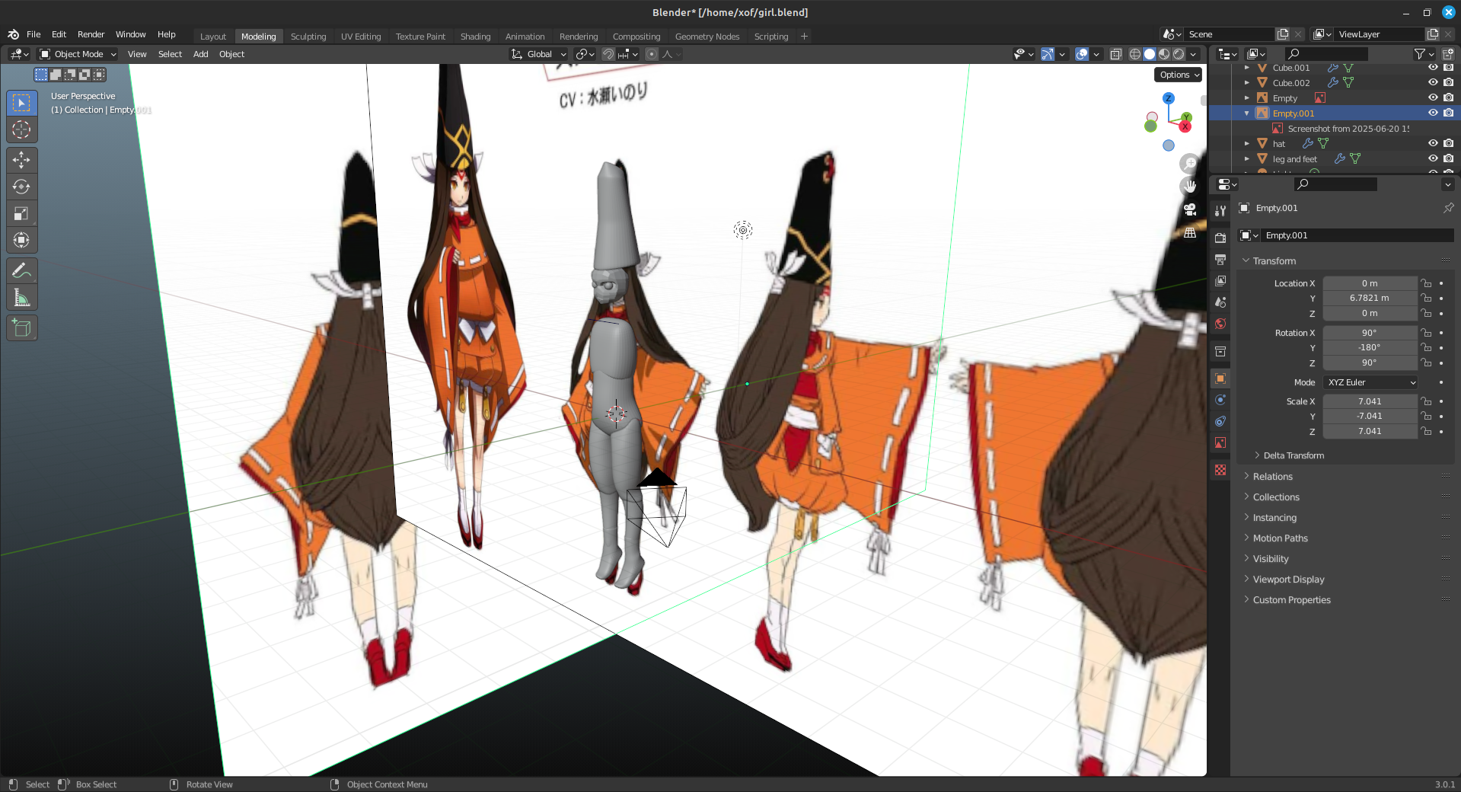Screen dimensions: 1461x792
Task: Toggle camera view gizmo button
Action: 1189,209
